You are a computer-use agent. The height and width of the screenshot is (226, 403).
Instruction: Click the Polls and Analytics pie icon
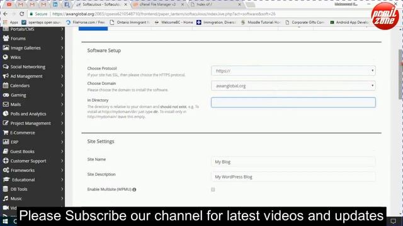coord(6,114)
